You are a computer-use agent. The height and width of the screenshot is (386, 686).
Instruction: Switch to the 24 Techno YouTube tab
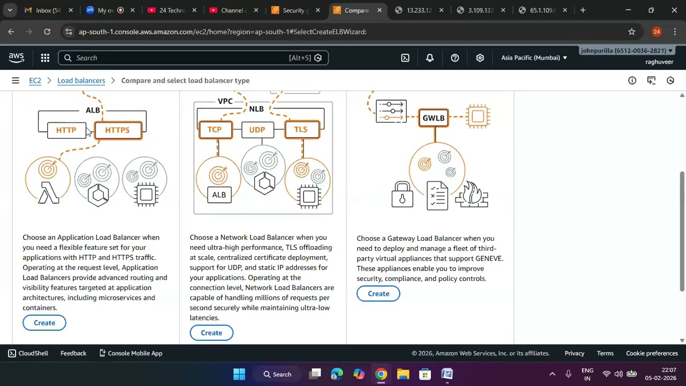(x=171, y=10)
